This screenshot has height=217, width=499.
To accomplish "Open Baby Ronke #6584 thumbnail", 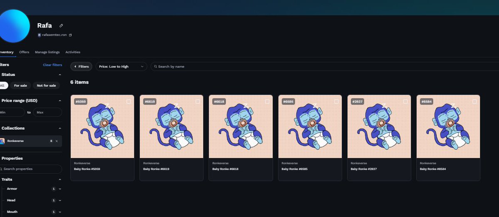I will tap(448, 127).
